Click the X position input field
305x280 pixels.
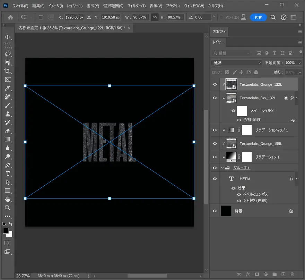pyautogui.click(x=74, y=17)
